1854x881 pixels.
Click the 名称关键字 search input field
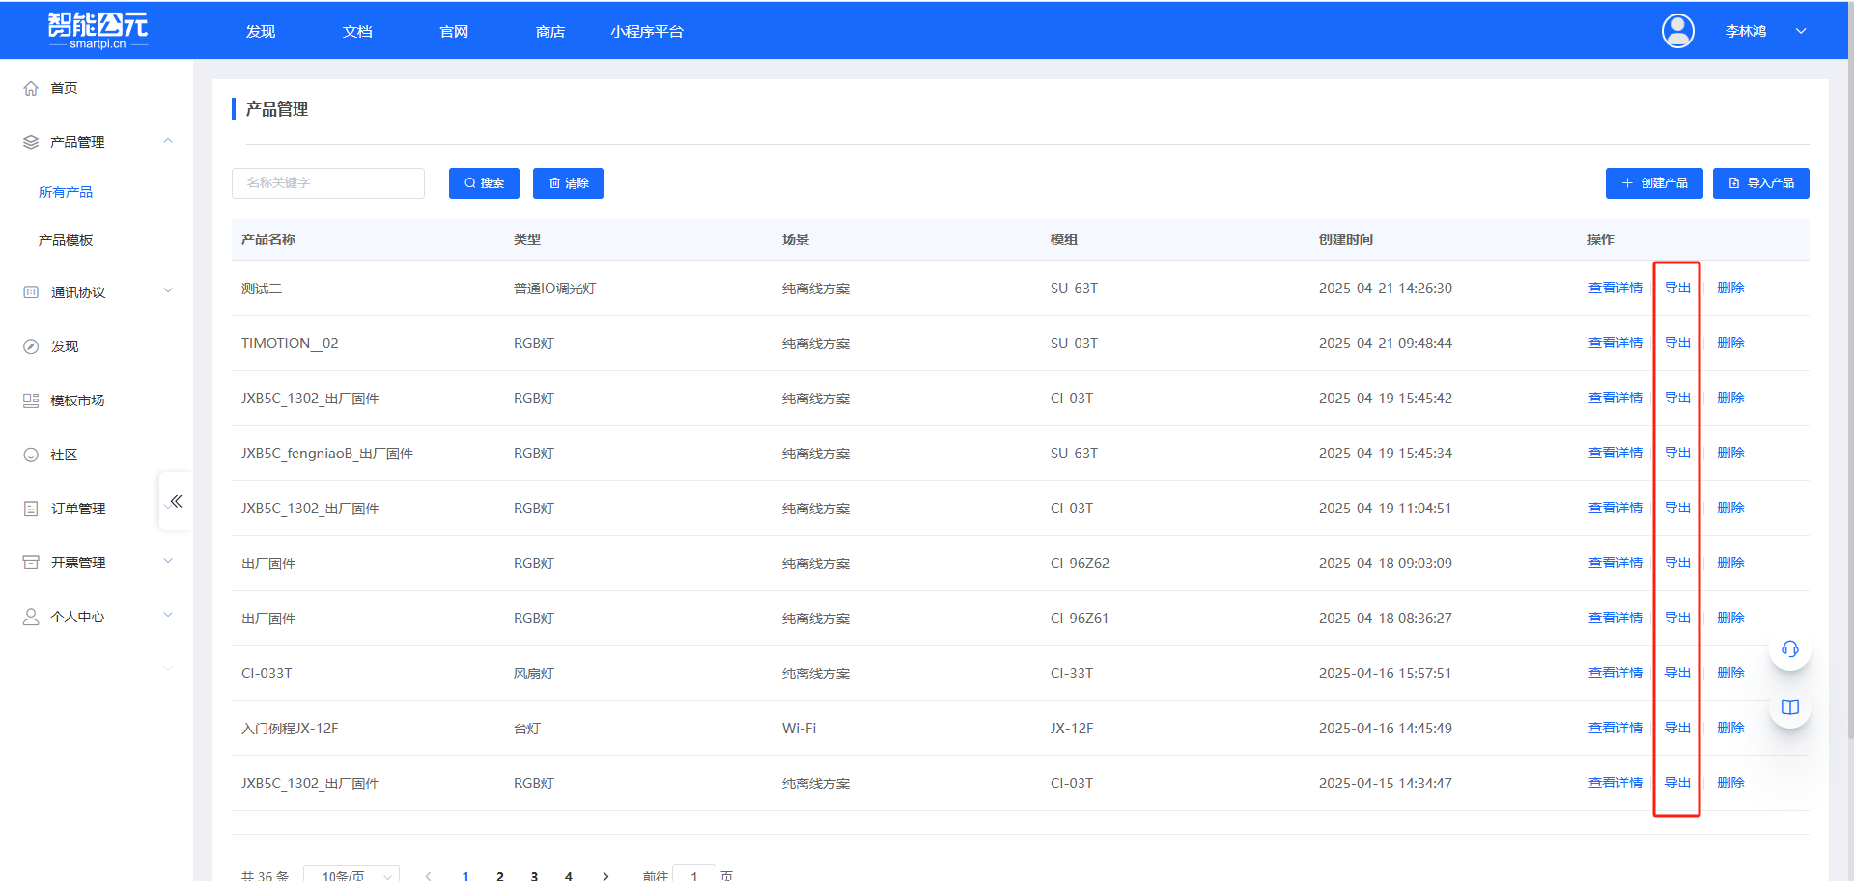coord(328,183)
